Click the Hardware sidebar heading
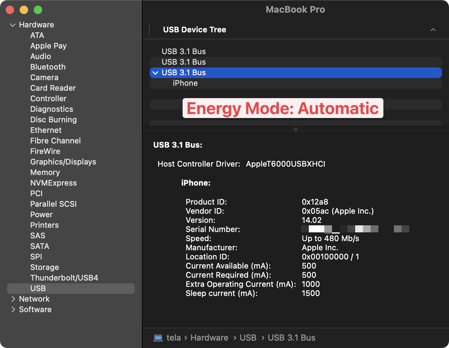 click(37, 25)
